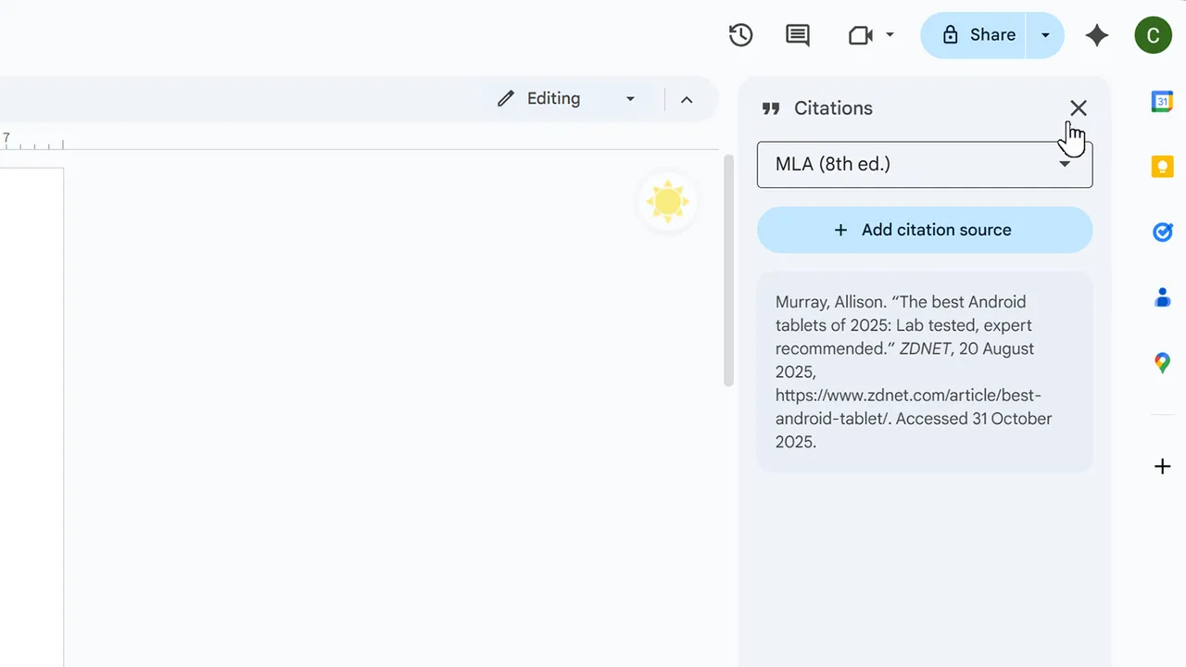Collapse the menus with the chevron
Image resolution: width=1186 pixels, height=667 pixels.
(687, 98)
